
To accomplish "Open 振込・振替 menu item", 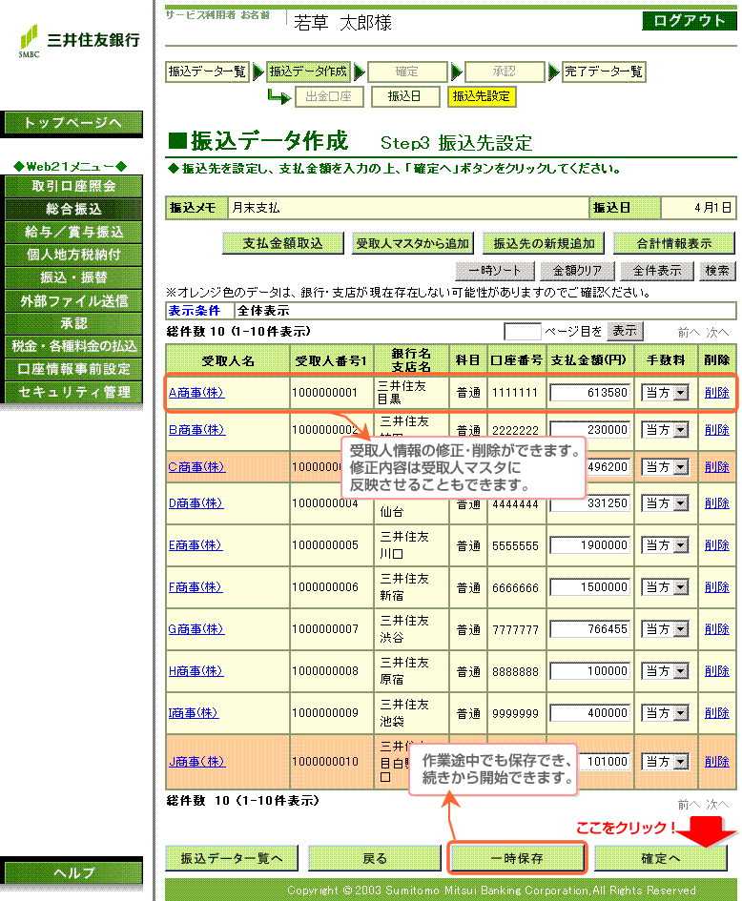I will (73, 277).
